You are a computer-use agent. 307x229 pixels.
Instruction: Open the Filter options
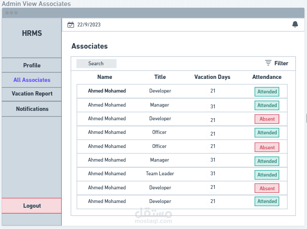tap(281, 64)
